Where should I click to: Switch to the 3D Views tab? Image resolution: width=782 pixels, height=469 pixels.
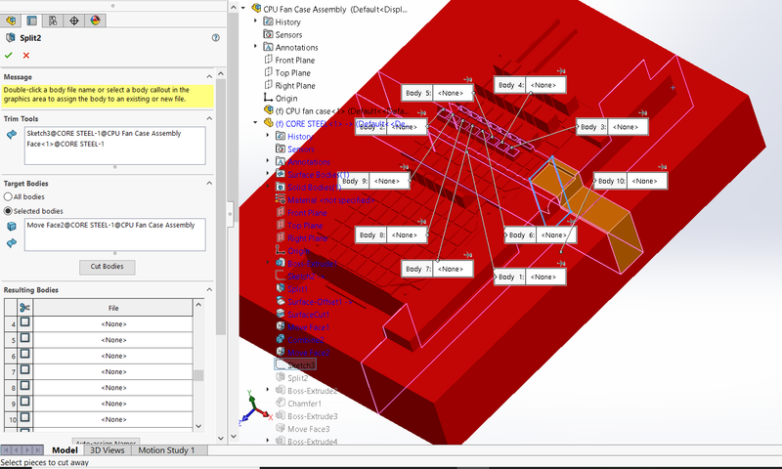click(x=108, y=450)
